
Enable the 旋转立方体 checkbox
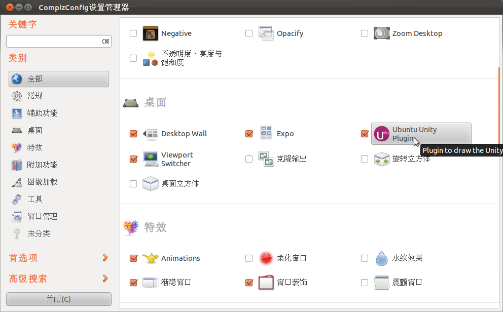pyautogui.click(x=365, y=159)
